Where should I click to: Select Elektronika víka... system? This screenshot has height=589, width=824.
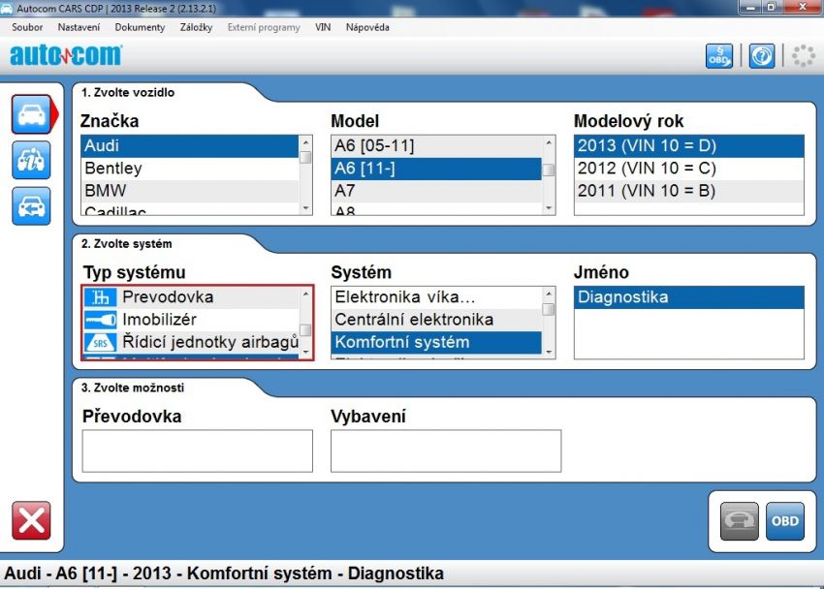pos(436,297)
